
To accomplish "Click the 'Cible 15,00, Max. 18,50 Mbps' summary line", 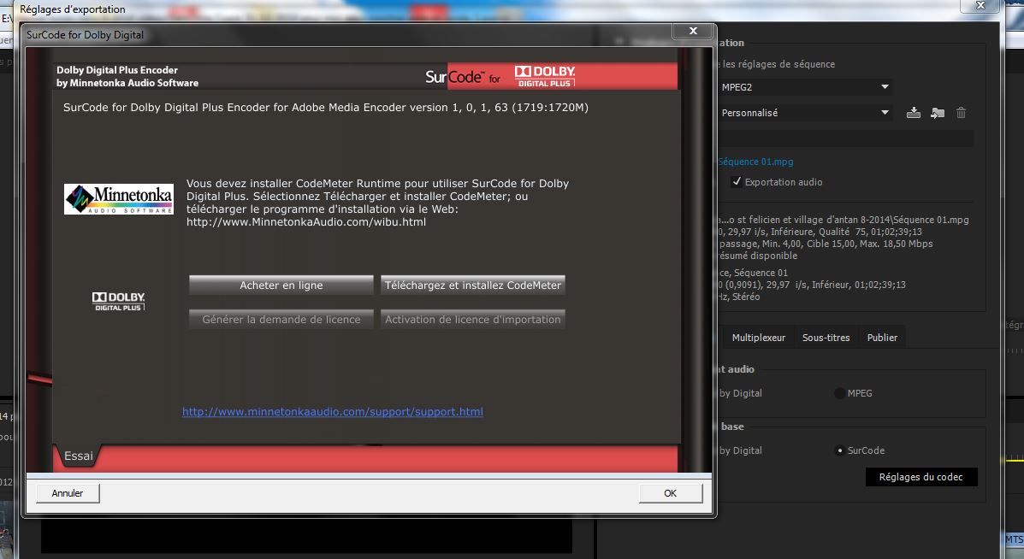I will [x=826, y=244].
